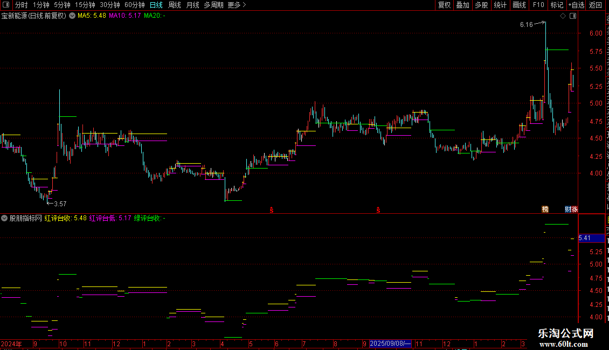Click the 红评台低: 5.17 label
The width and height of the screenshot is (609, 350).
(110, 218)
